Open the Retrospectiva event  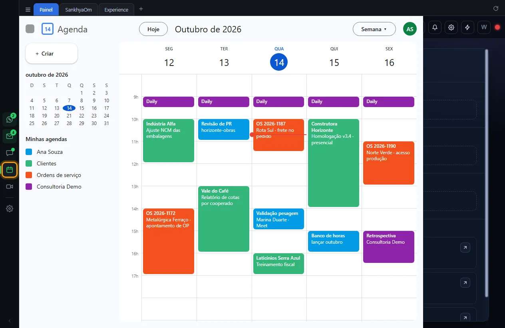pyautogui.click(x=389, y=247)
